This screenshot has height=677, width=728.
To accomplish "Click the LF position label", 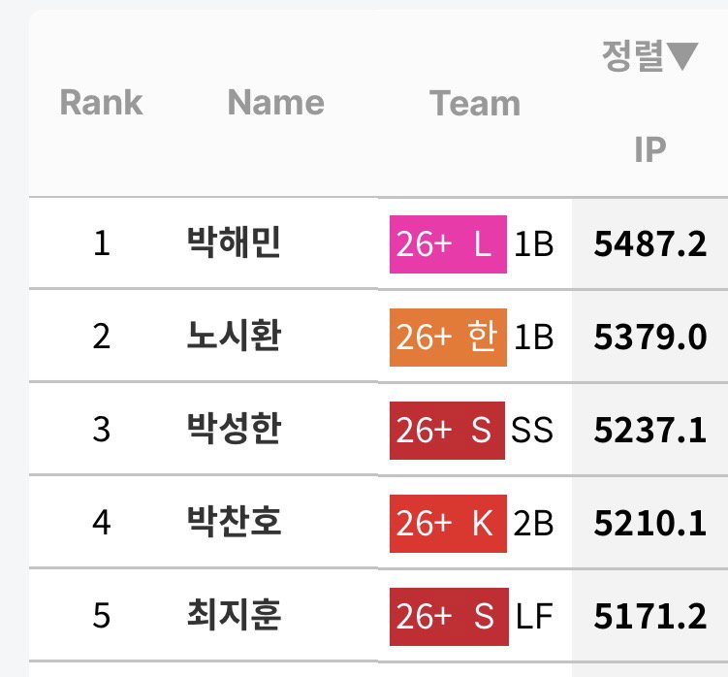I will tap(534, 616).
